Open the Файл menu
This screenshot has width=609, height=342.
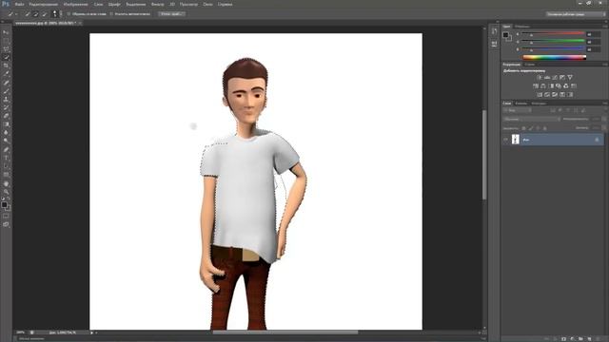point(19,4)
